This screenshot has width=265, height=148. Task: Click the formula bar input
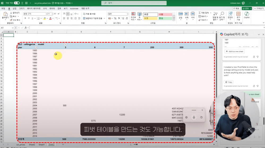pos(146,28)
